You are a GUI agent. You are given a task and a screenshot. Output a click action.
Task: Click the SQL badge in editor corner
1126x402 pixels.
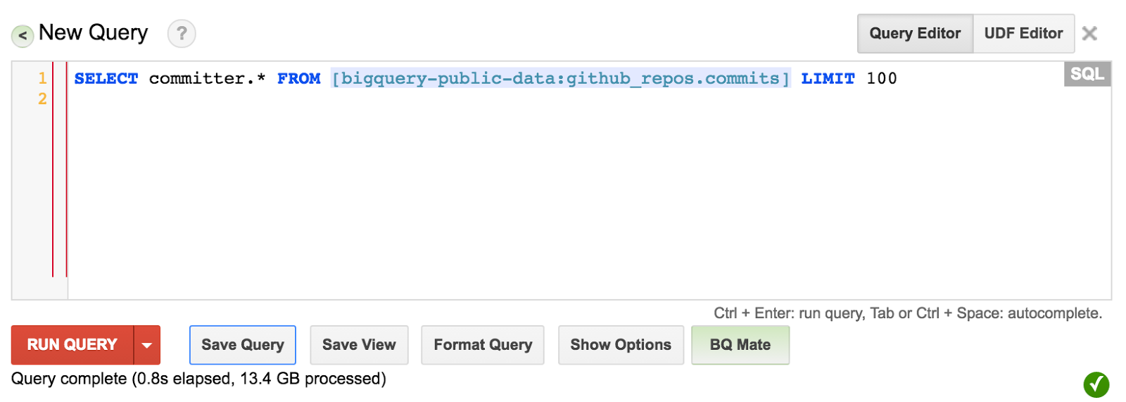point(1087,74)
